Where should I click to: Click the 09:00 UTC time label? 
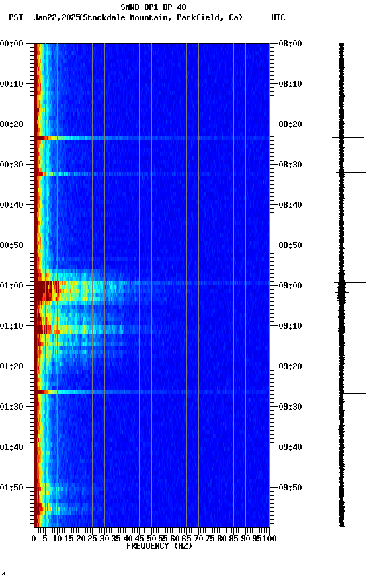pos(290,286)
